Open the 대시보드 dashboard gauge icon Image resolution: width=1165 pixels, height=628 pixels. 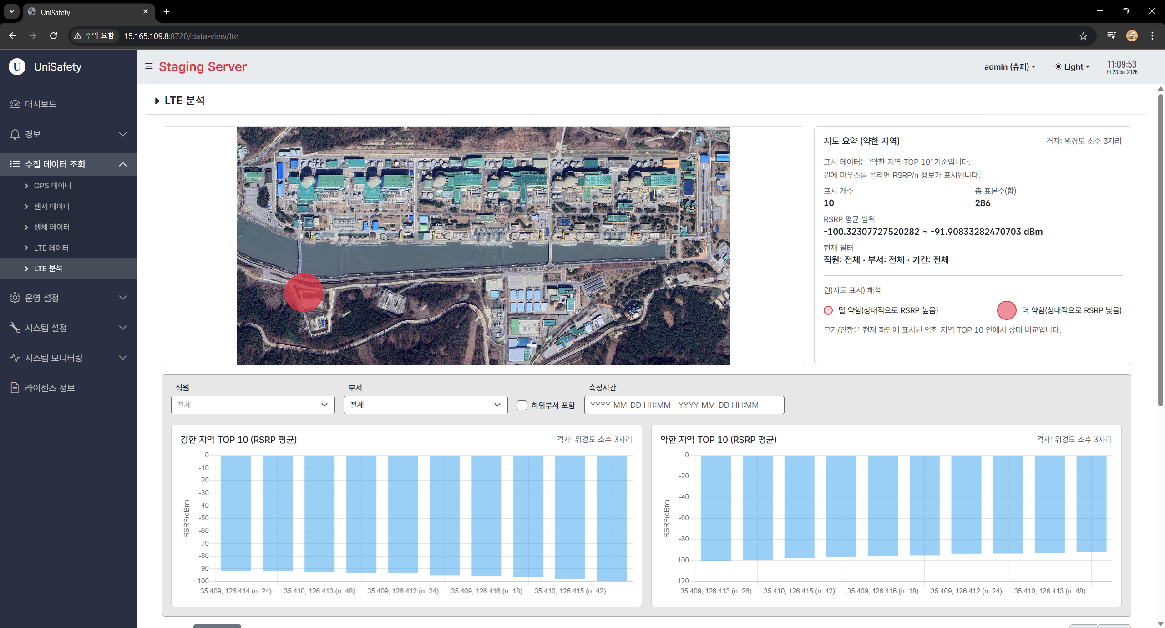click(x=15, y=104)
